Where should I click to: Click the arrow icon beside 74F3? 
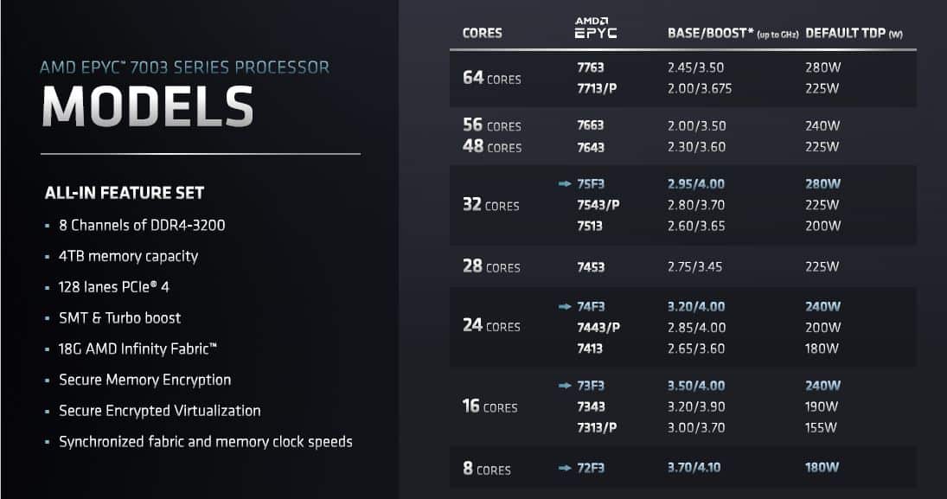click(565, 307)
